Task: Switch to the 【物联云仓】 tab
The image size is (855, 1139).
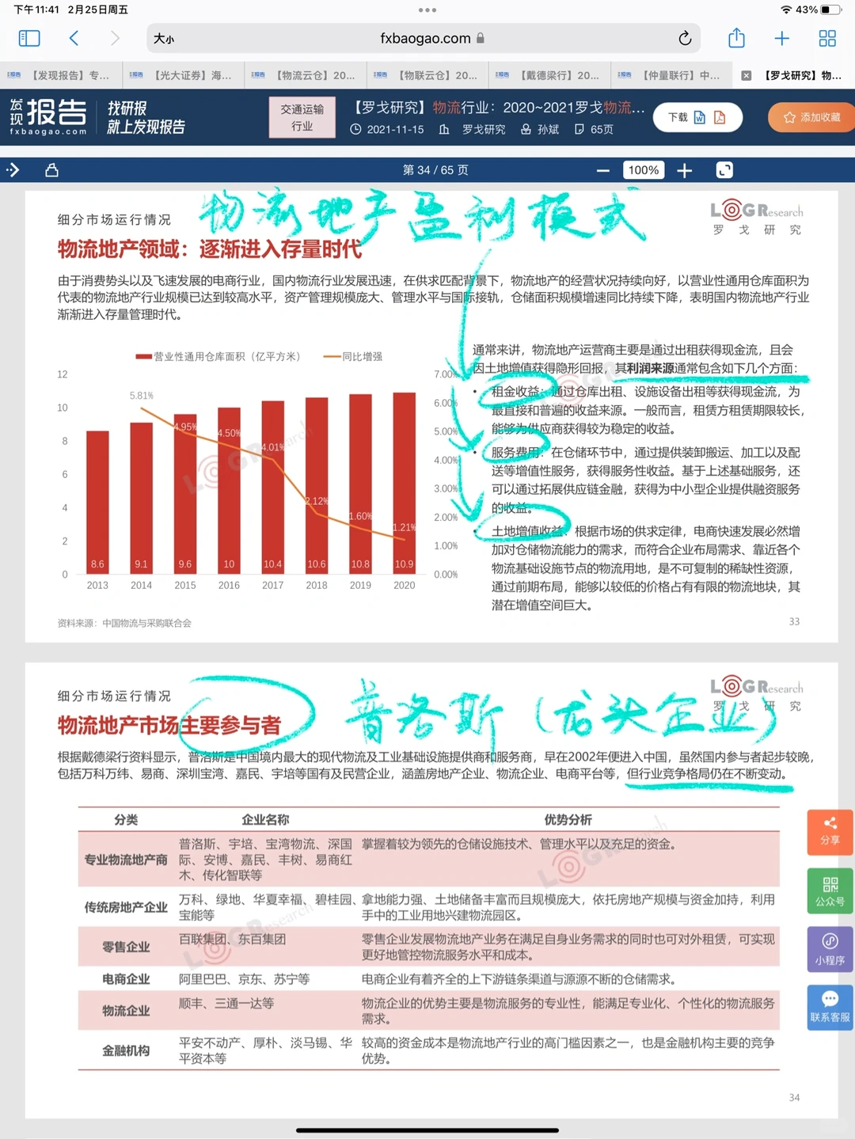Action: (x=427, y=75)
